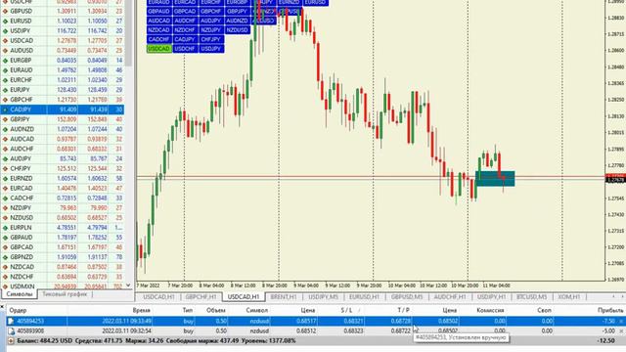Select the teal rectangle on the chart
The width and height of the screenshot is (626, 352).
click(495, 178)
